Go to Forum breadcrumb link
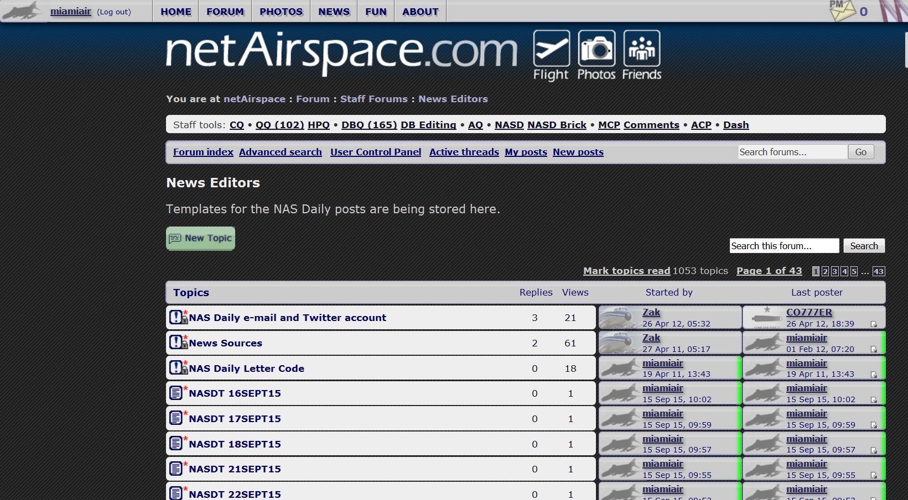The width and height of the screenshot is (908, 500). click(313, 99)
